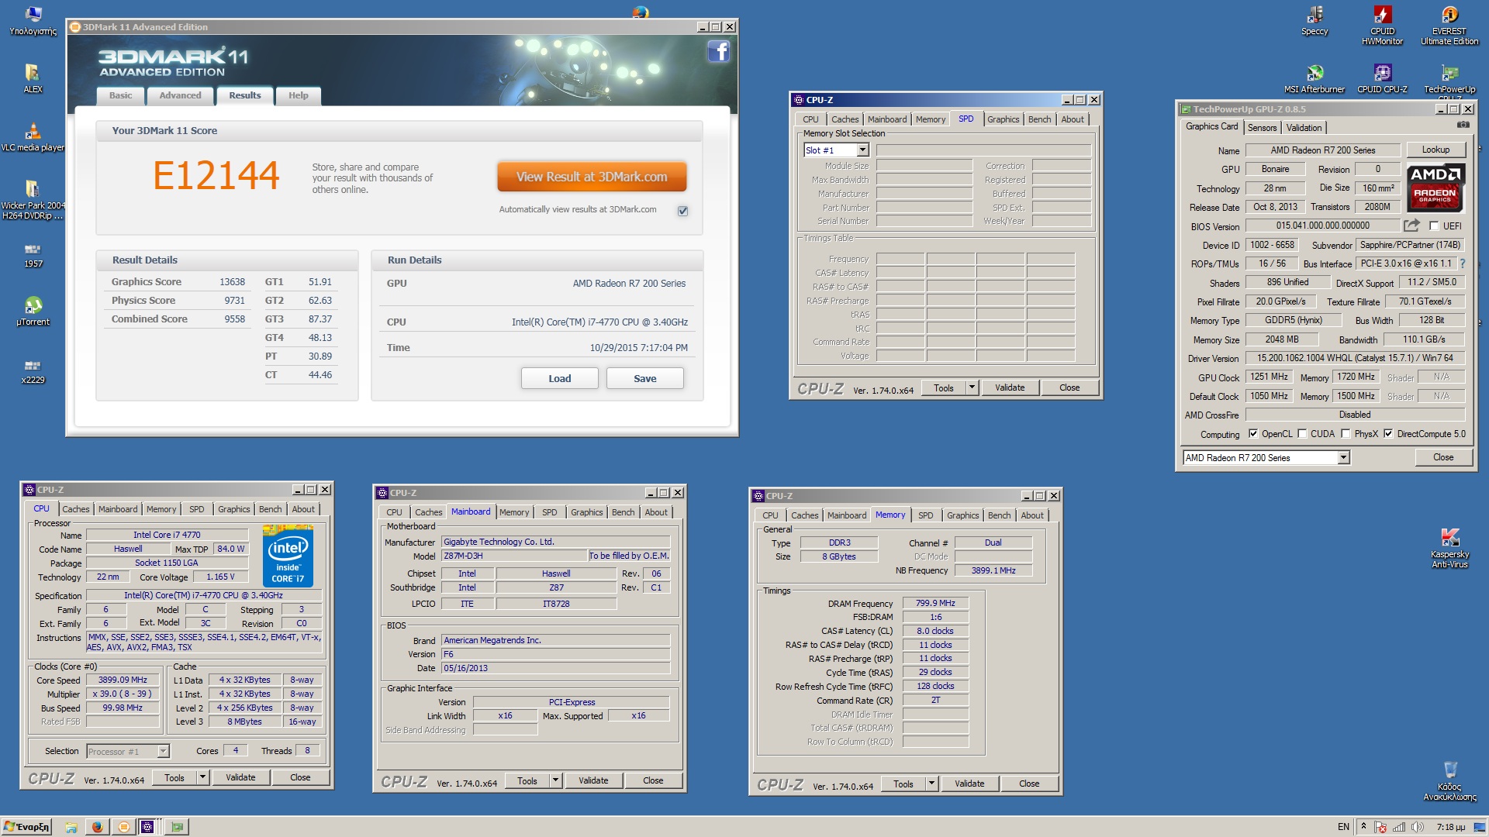This screenshot has width=1489, height=837.
Task: Click the GPU-Z BIOS save arrow icon
Action: (1411, 226)
